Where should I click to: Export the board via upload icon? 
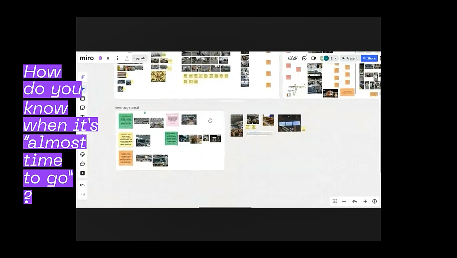(x=127, y=58)
